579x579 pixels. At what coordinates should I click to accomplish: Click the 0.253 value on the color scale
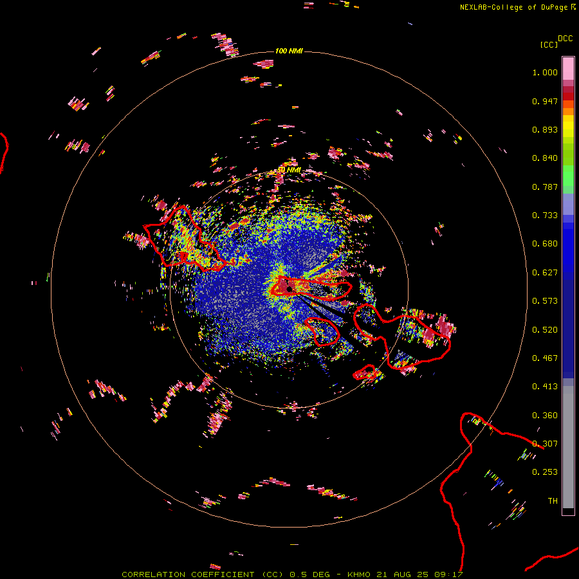click(545, 472)
